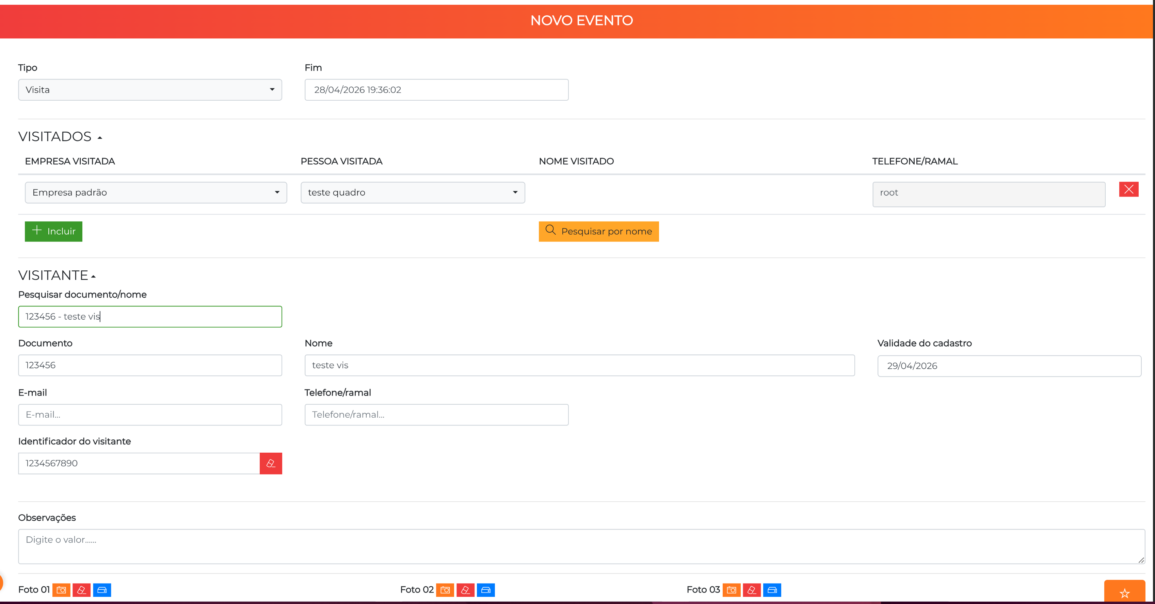The width and height of the screenshot is (1155, 604).
Task: Remove the visited row with the red X
Action: pyautogui.click(x=1128, y=189)
